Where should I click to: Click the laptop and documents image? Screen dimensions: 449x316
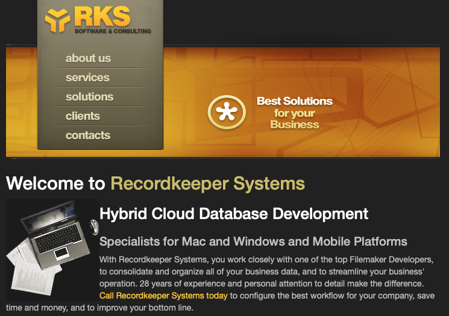pos(52,250)
